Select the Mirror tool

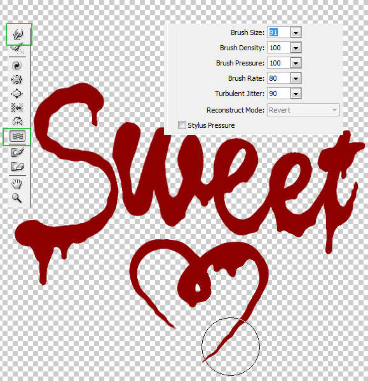point(17,121)
